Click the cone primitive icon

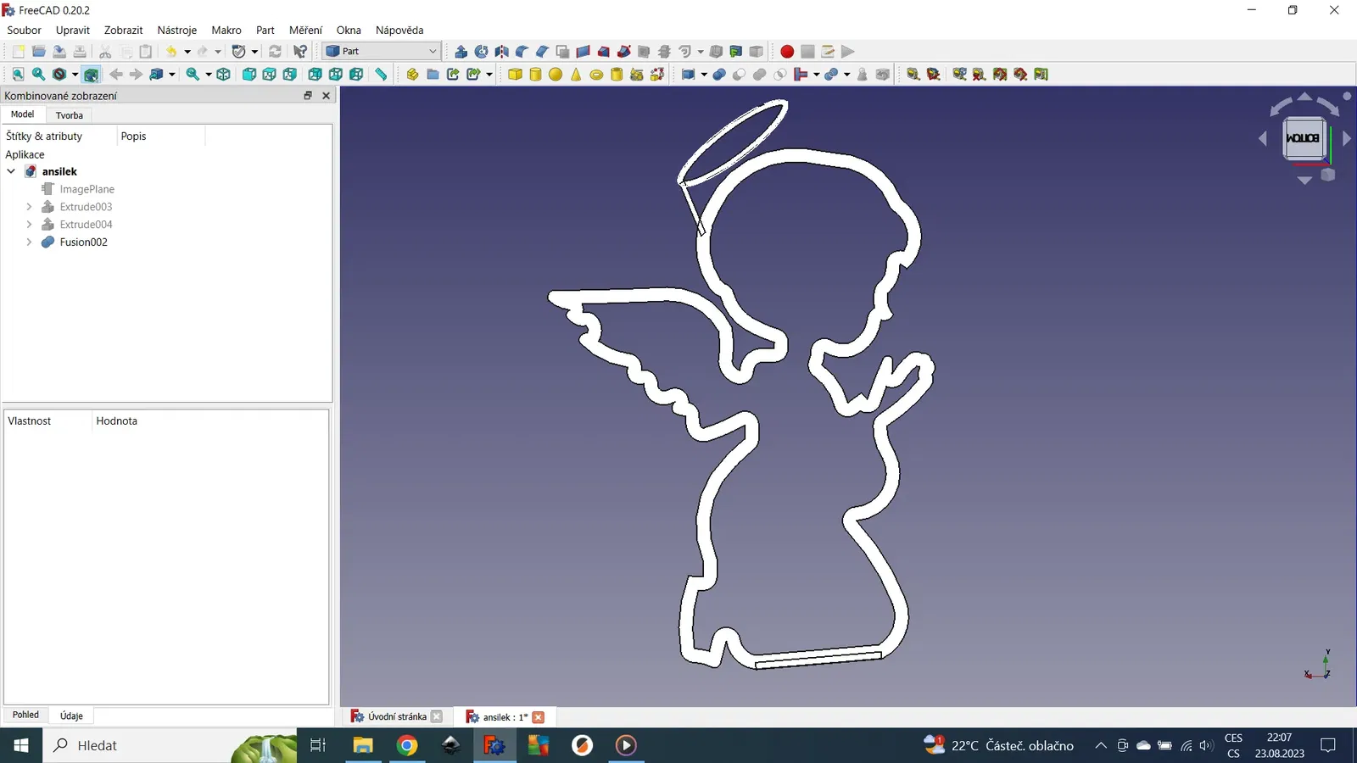(576, 75)
